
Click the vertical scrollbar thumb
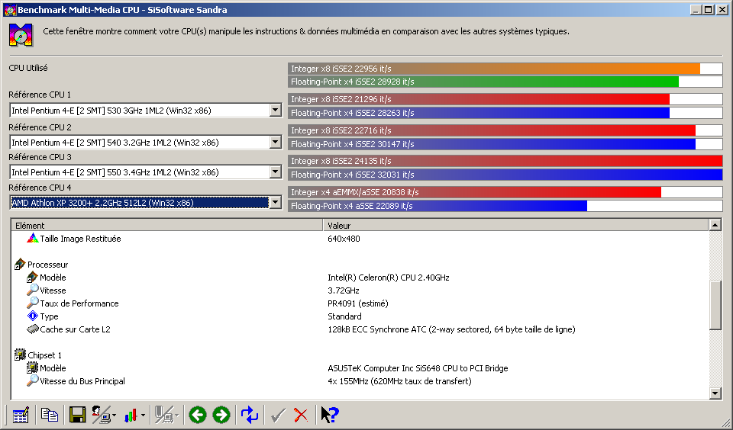(x=715, y=306)
